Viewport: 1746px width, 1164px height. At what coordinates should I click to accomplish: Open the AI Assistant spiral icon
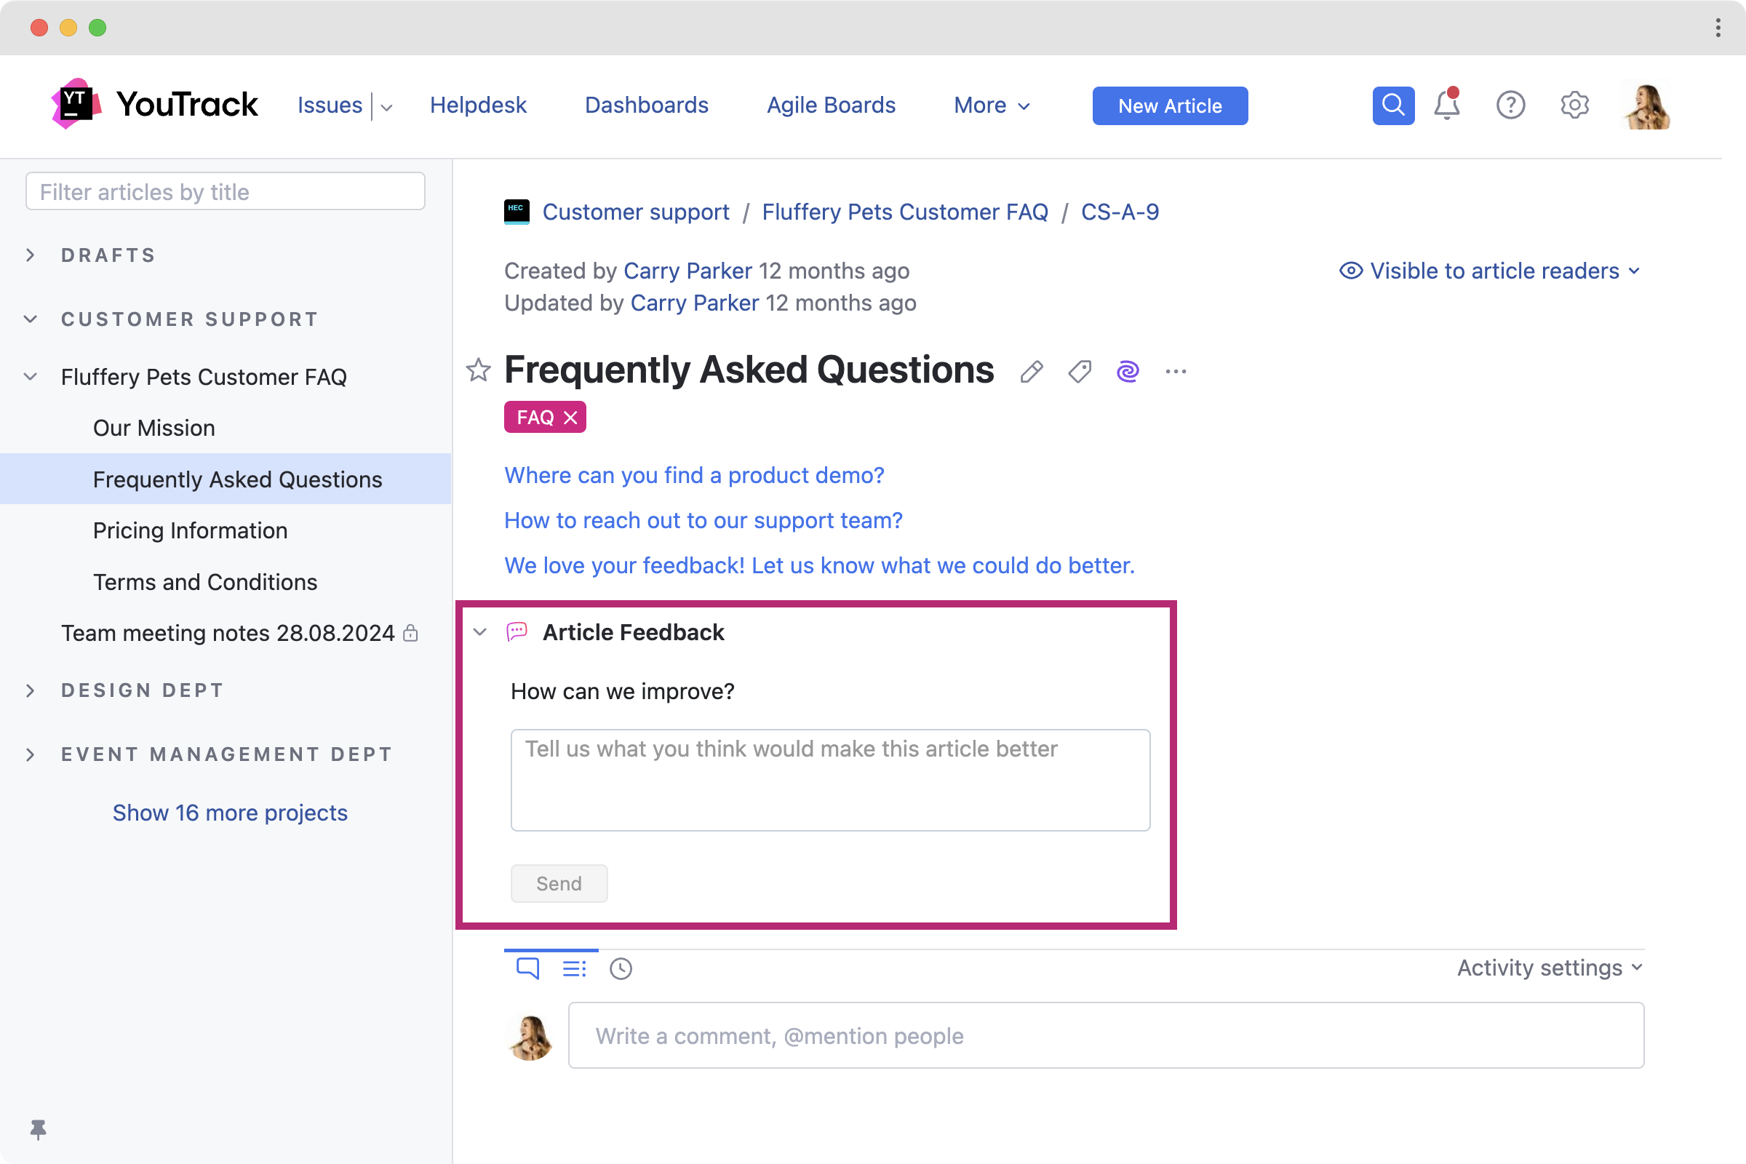[x=1128, y=371]
